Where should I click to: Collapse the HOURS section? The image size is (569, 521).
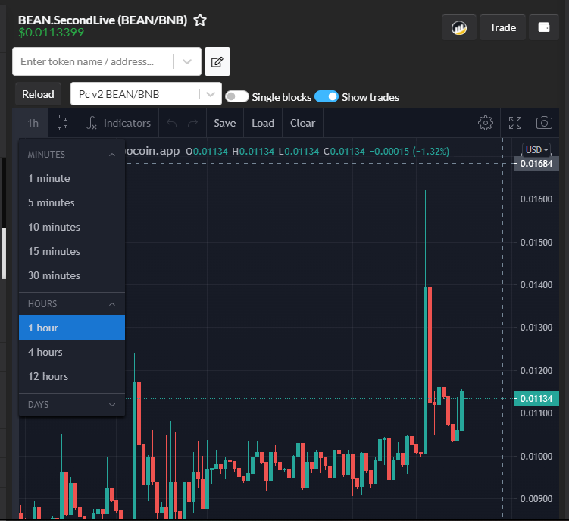72,304
